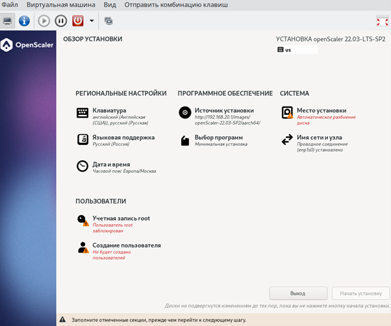Viewport: 391px width, 326px height.
Task: Open Учетная запись root settings label
Action: click(121, 218)
